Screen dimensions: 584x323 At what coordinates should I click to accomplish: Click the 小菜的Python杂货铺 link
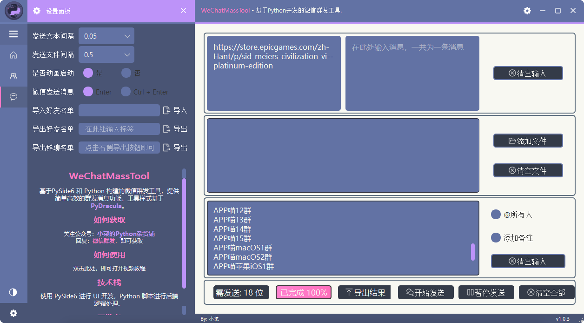[126, 234]
